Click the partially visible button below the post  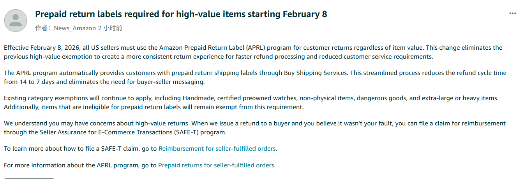tap(29, 178)
